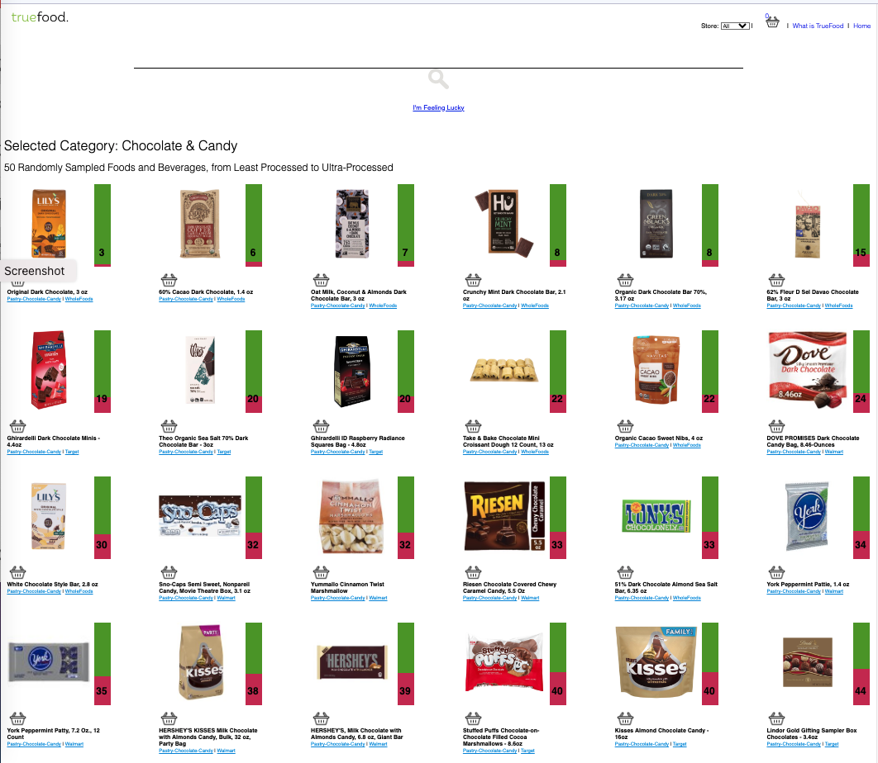Image resolution: width=878 pixels, height=763 pixels.
Task: Click the 'Selected Category: Chocolate & Candy' heading
Action: 121,145
